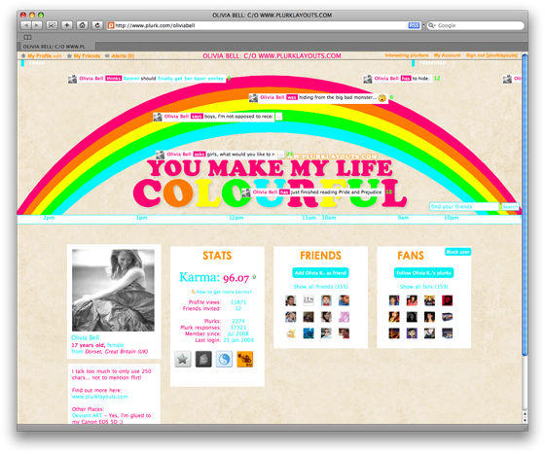
Task: Open the home page icon
Action: tap(82, 25)
